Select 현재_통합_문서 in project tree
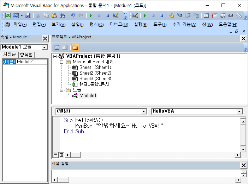248x184 pixels. (94, 84)
